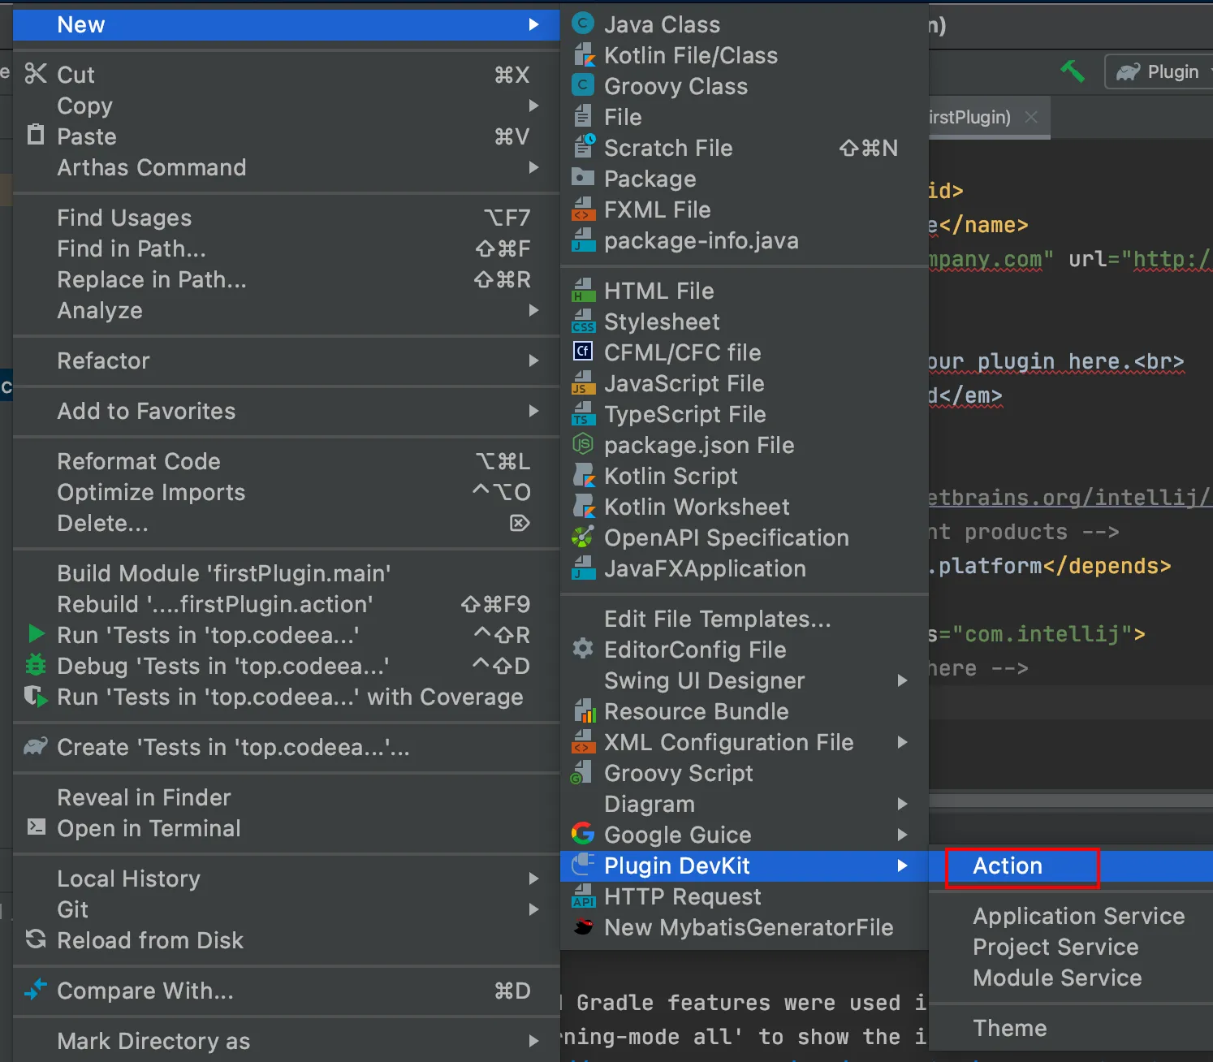Select Find Usages menu entry
The width and height of the screenshot is (1213, 1062).
point(287,218)
